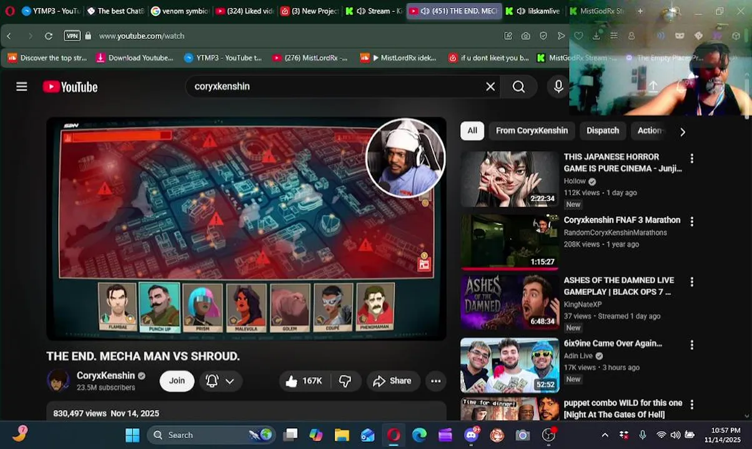
Task: Switch to the venom symbiote Google tab
Action: coord(179,11)
